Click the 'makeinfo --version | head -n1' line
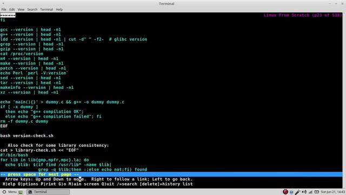346x195 pixels. click(37, 88)
